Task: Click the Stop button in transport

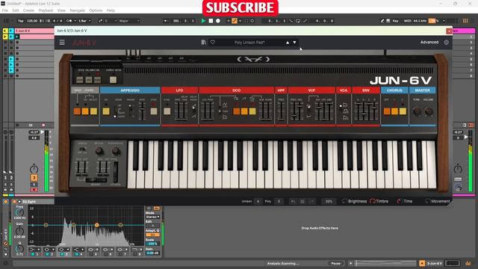Action: click(211, 21)
